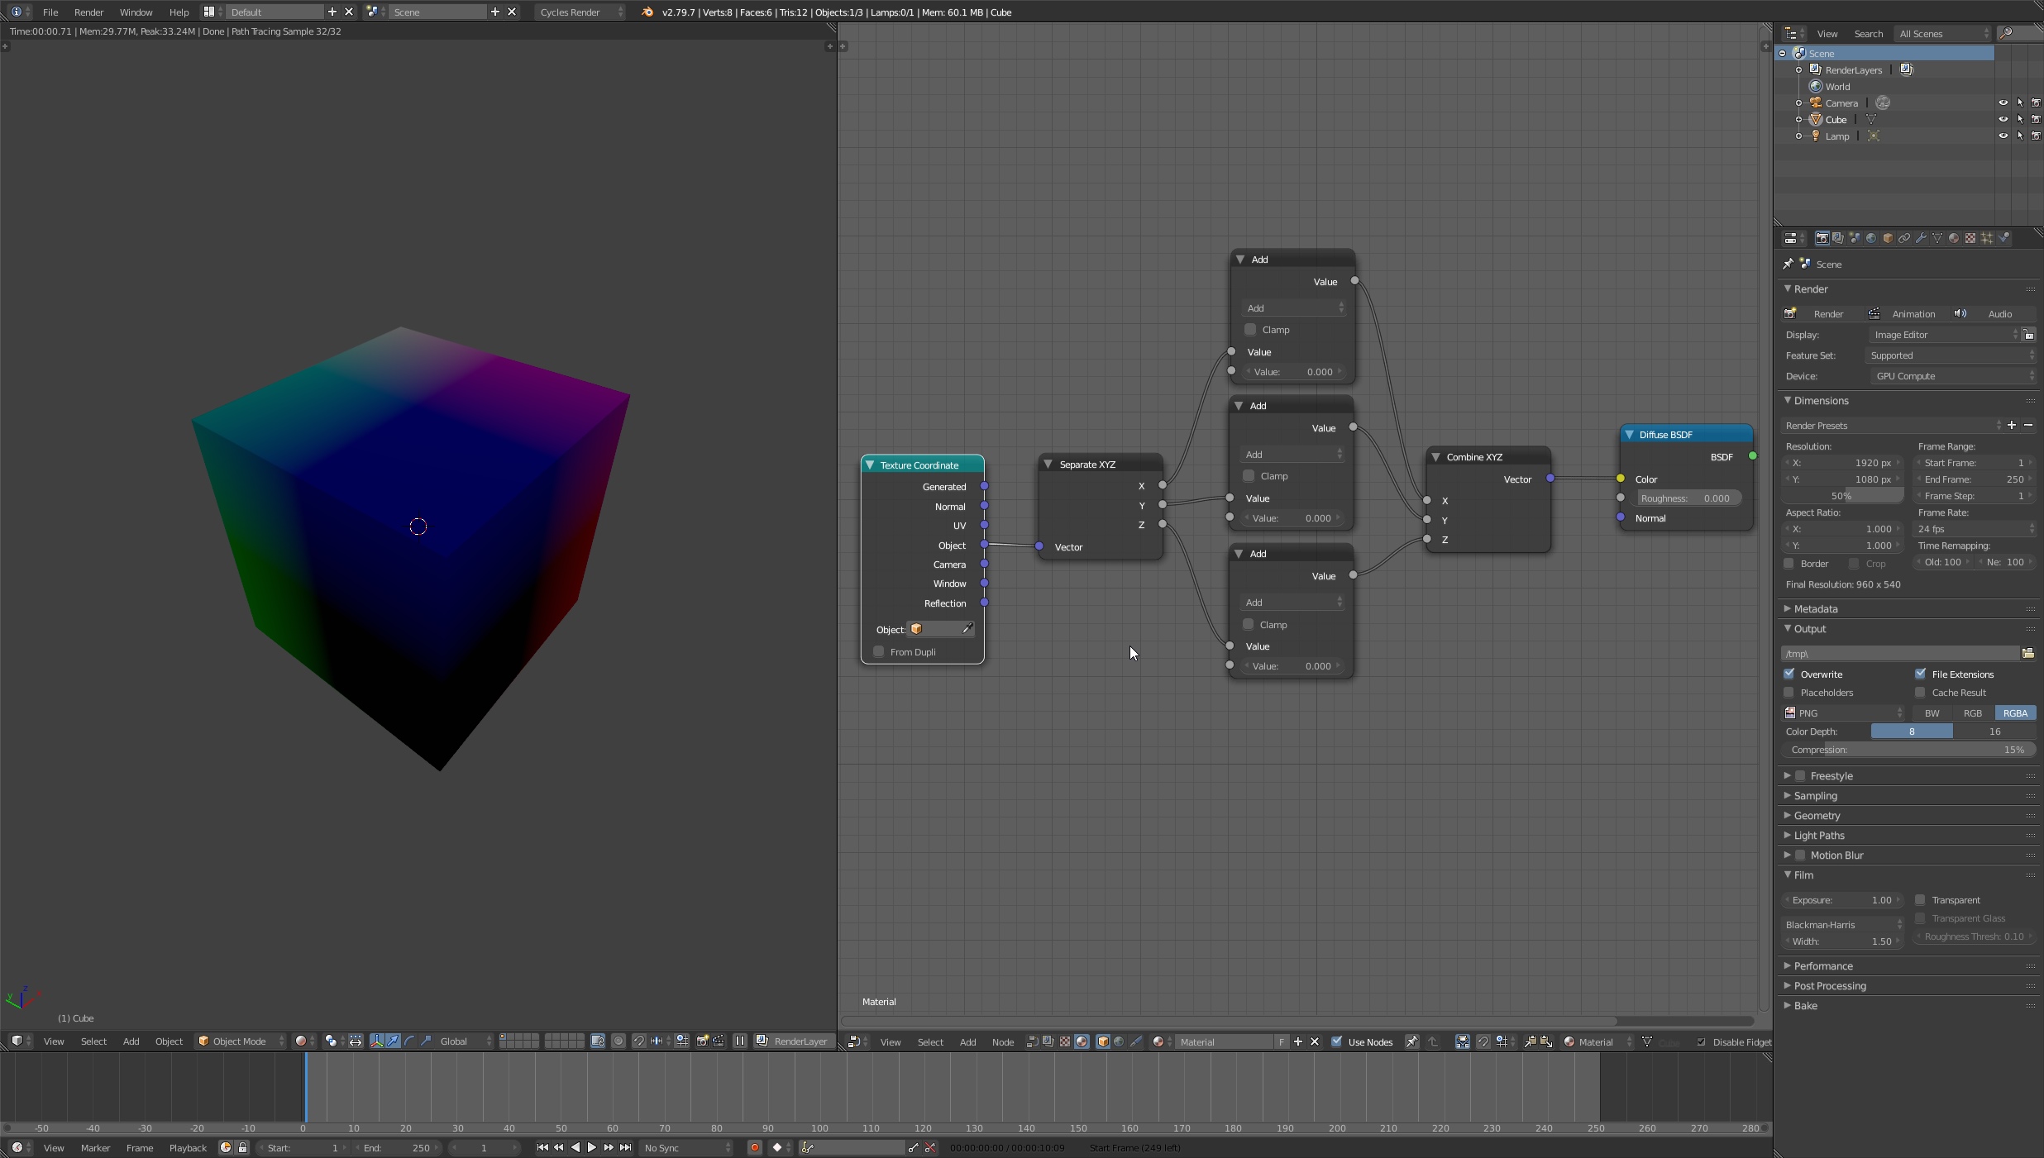Click the folder icon beside /tmp\ output path
The width and height of the screenshot is (2044, 1158).
pyautogui.click(x=2027, y=653)
